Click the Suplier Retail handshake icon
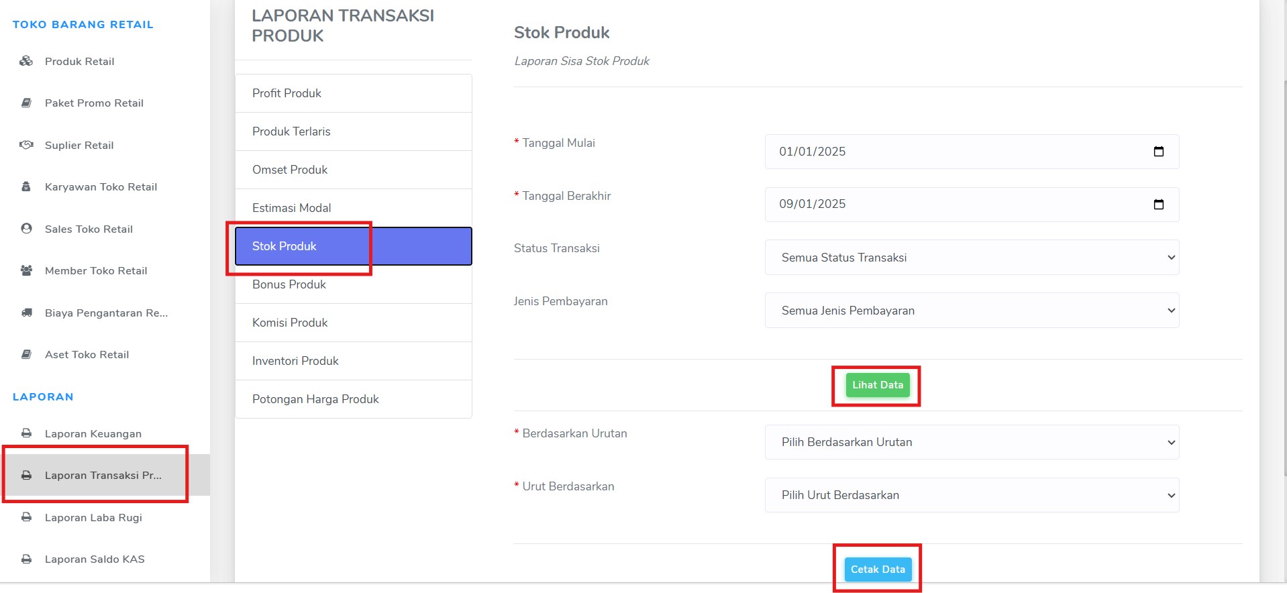This screenshot has width=1287, height=593. point(26,145)
